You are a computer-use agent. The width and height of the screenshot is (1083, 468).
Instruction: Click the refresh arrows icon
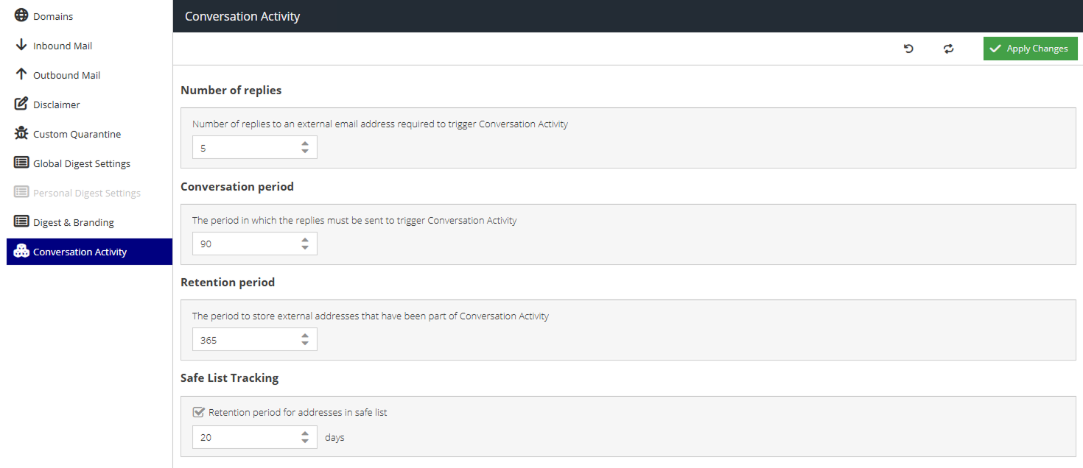(948, 49)
